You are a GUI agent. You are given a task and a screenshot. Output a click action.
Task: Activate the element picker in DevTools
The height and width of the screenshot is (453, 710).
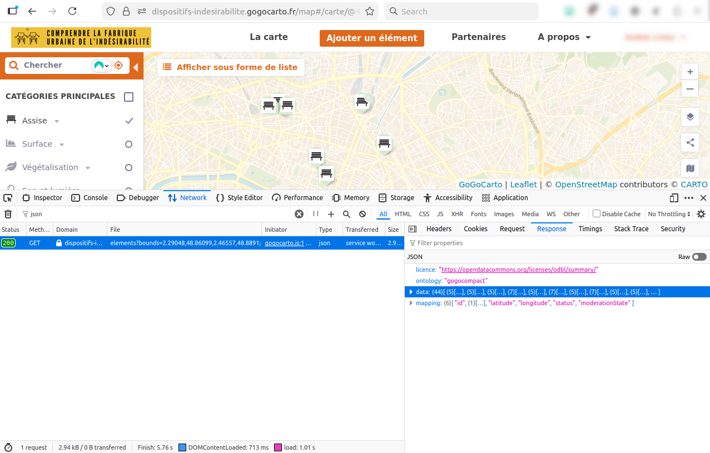(x=8, y=198)
